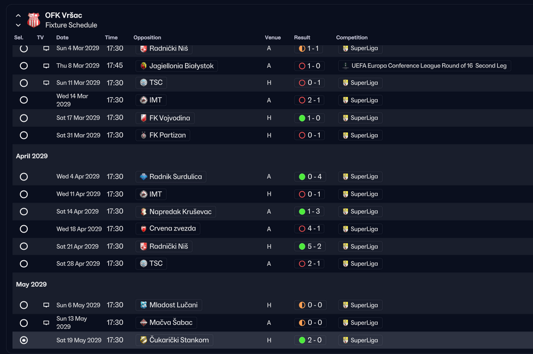
Task: Select the TSC 11 Mar fixture radio button
Action: [24, 83]
